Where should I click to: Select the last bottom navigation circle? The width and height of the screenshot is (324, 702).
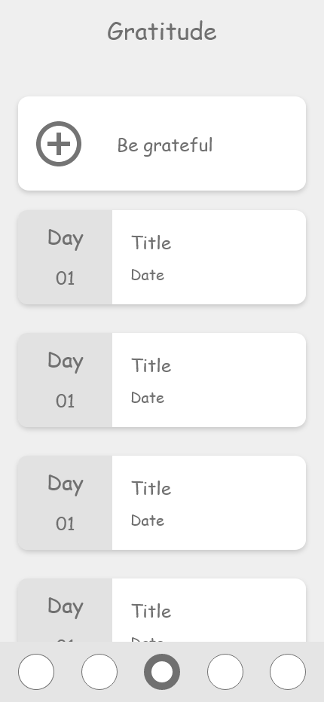[288, 672]
